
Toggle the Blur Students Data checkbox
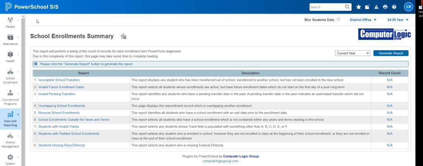339,19
